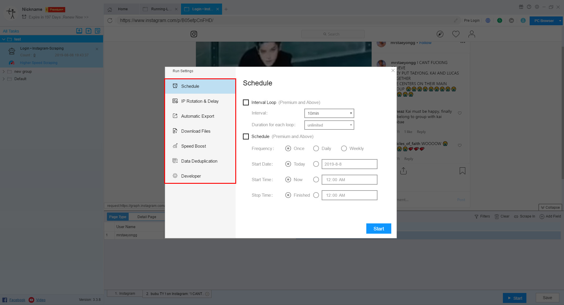Close the Run Settings dialog
This screenshot has width=564, height=305.
point(393,70)
